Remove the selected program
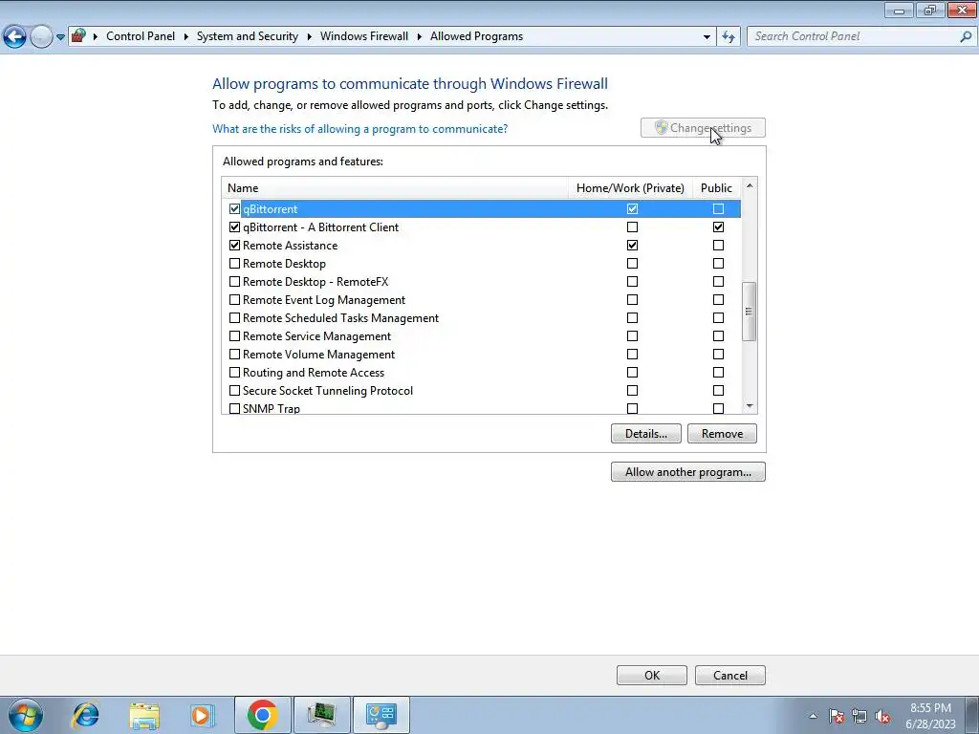Image resolution: width=979 pixels, height=734 pixels. tap(722, 434)
